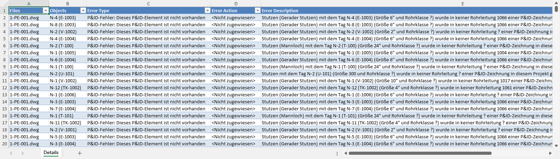Click the three-dot tab bar resize handle
The image size is (560, 159).
pyautogui.click(x=337, y=153)
